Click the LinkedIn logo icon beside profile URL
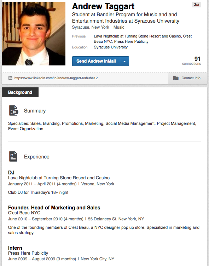Image resolution: width=209 pixels, height=266 pixels. tap(10, 78)
